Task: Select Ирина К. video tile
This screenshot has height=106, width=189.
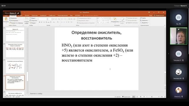Action: pyautogui.click(x=178, y=36)
